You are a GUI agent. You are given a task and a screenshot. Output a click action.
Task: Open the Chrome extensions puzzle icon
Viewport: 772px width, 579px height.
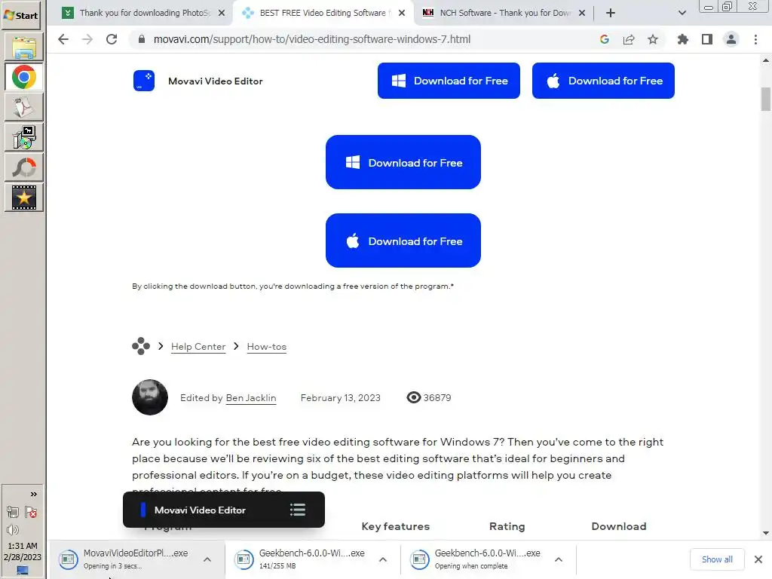coord(682,39)
